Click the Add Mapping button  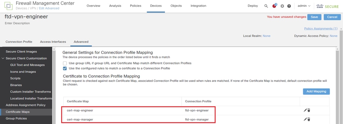click(x=316, y=91)
